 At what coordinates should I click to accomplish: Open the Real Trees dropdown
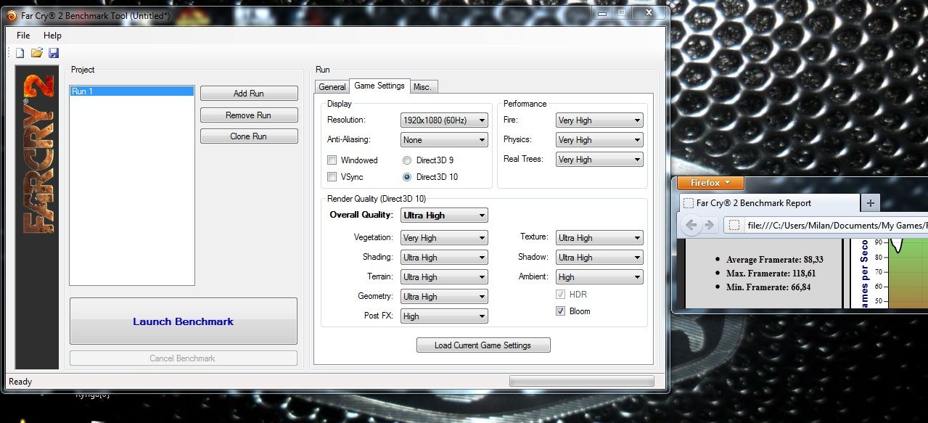tap(599, 160)
